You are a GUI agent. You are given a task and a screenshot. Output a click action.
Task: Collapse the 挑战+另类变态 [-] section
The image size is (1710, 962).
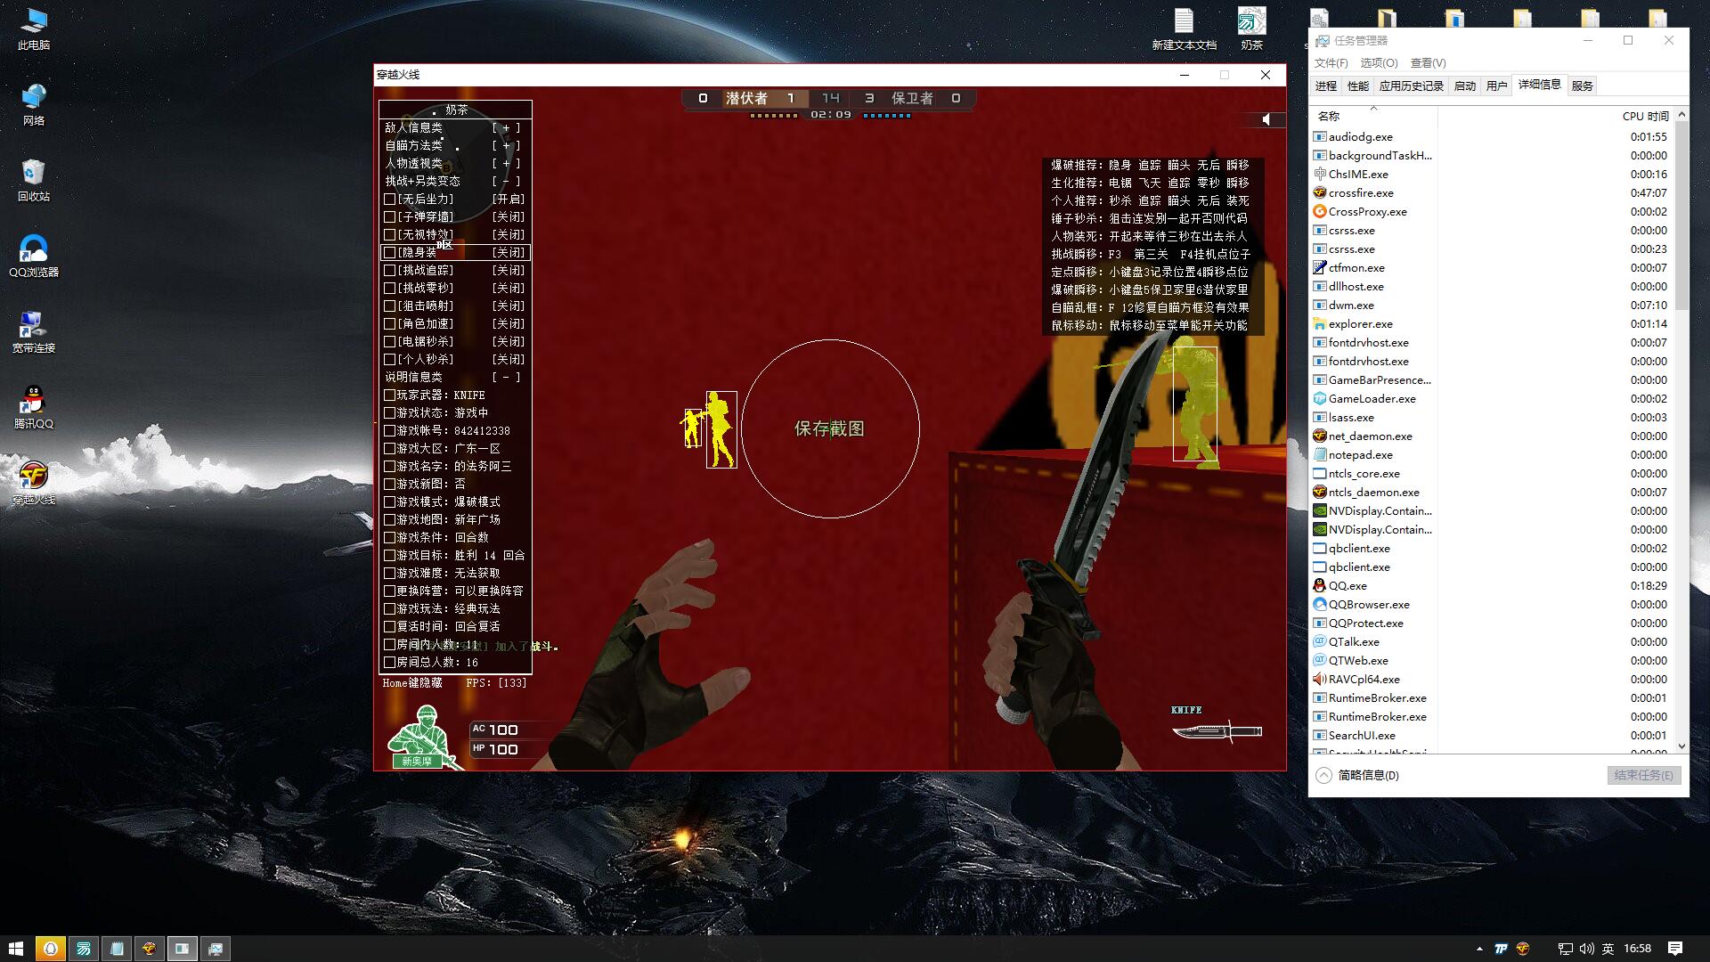click(506, 181)
